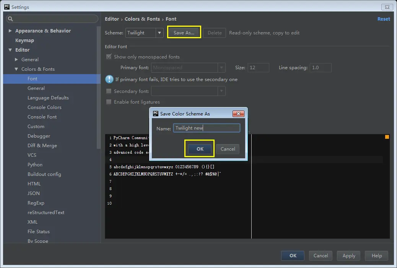Close the Settings window
This screenshot has width=397, height=268.
387,7
